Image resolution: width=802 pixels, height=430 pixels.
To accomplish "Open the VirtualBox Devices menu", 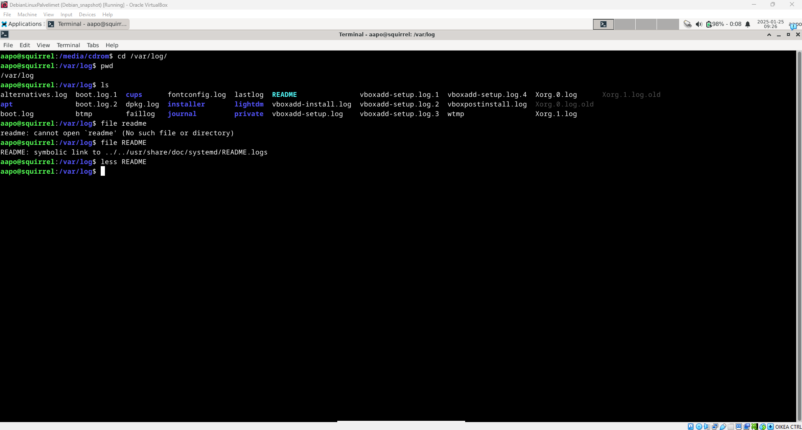I will 87,15.
